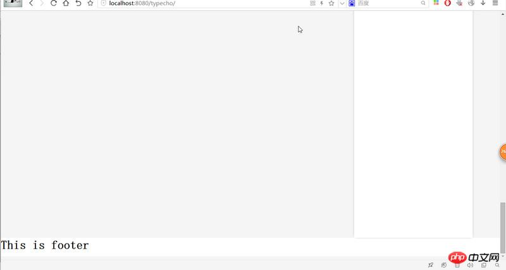Screen dimensions: 506x270
Task: Click the window layout icon in the status bar
Action: (x=483, y=265)
